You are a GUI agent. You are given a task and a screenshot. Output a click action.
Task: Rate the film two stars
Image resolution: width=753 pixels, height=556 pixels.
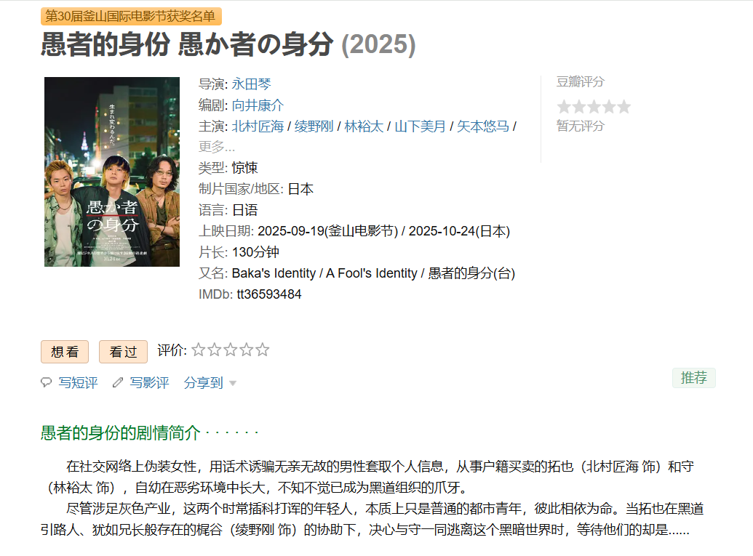214,350
